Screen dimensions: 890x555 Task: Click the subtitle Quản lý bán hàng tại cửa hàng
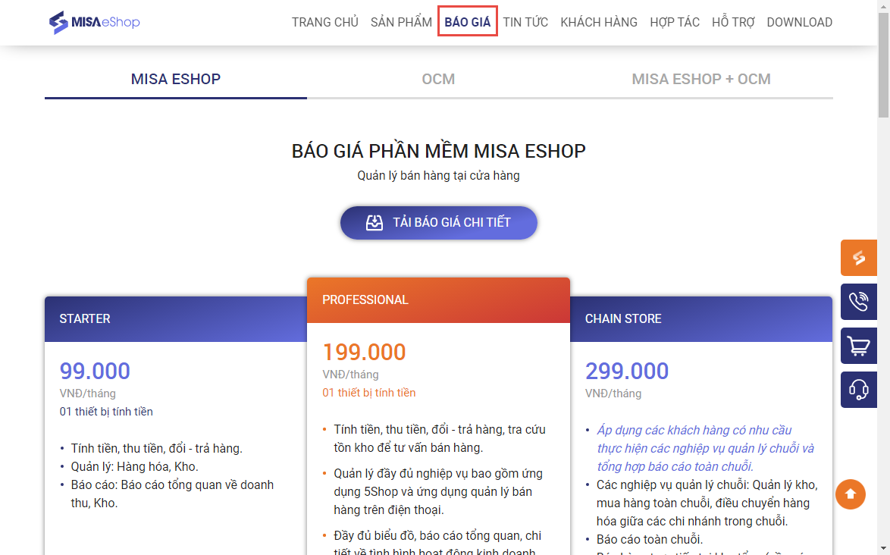[x=438, y=176]
